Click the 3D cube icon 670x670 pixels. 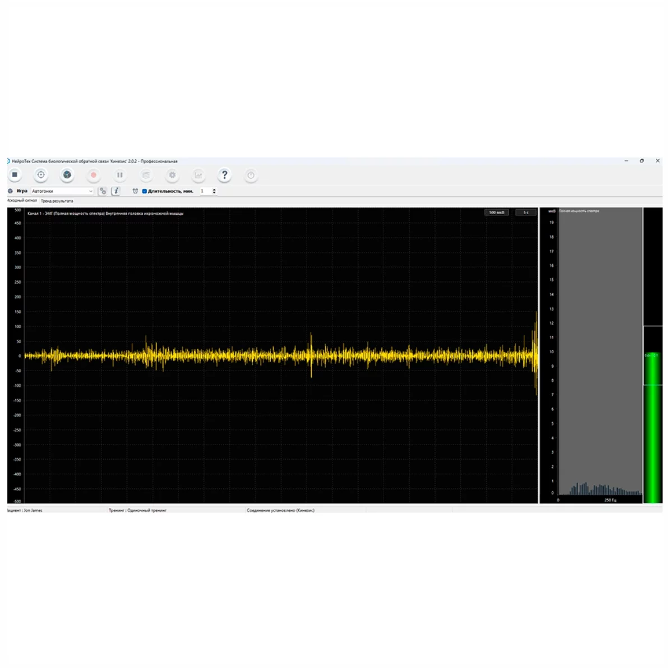pos(67,175)
